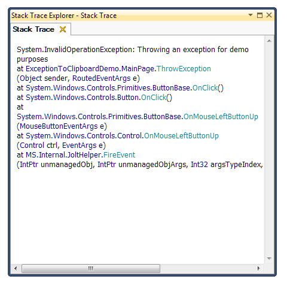Click the 'Object' parameter type
The image size is (287, 288).
[x=31, y=78]
